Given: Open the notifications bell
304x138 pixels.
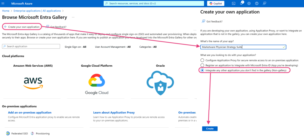Looking at the screenshot, I should 241,4.
